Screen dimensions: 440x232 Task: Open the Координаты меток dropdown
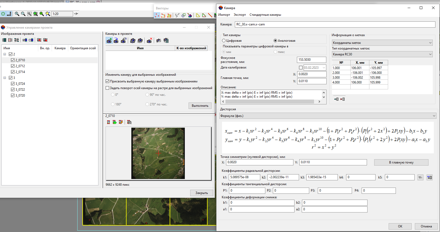point(382,43)
